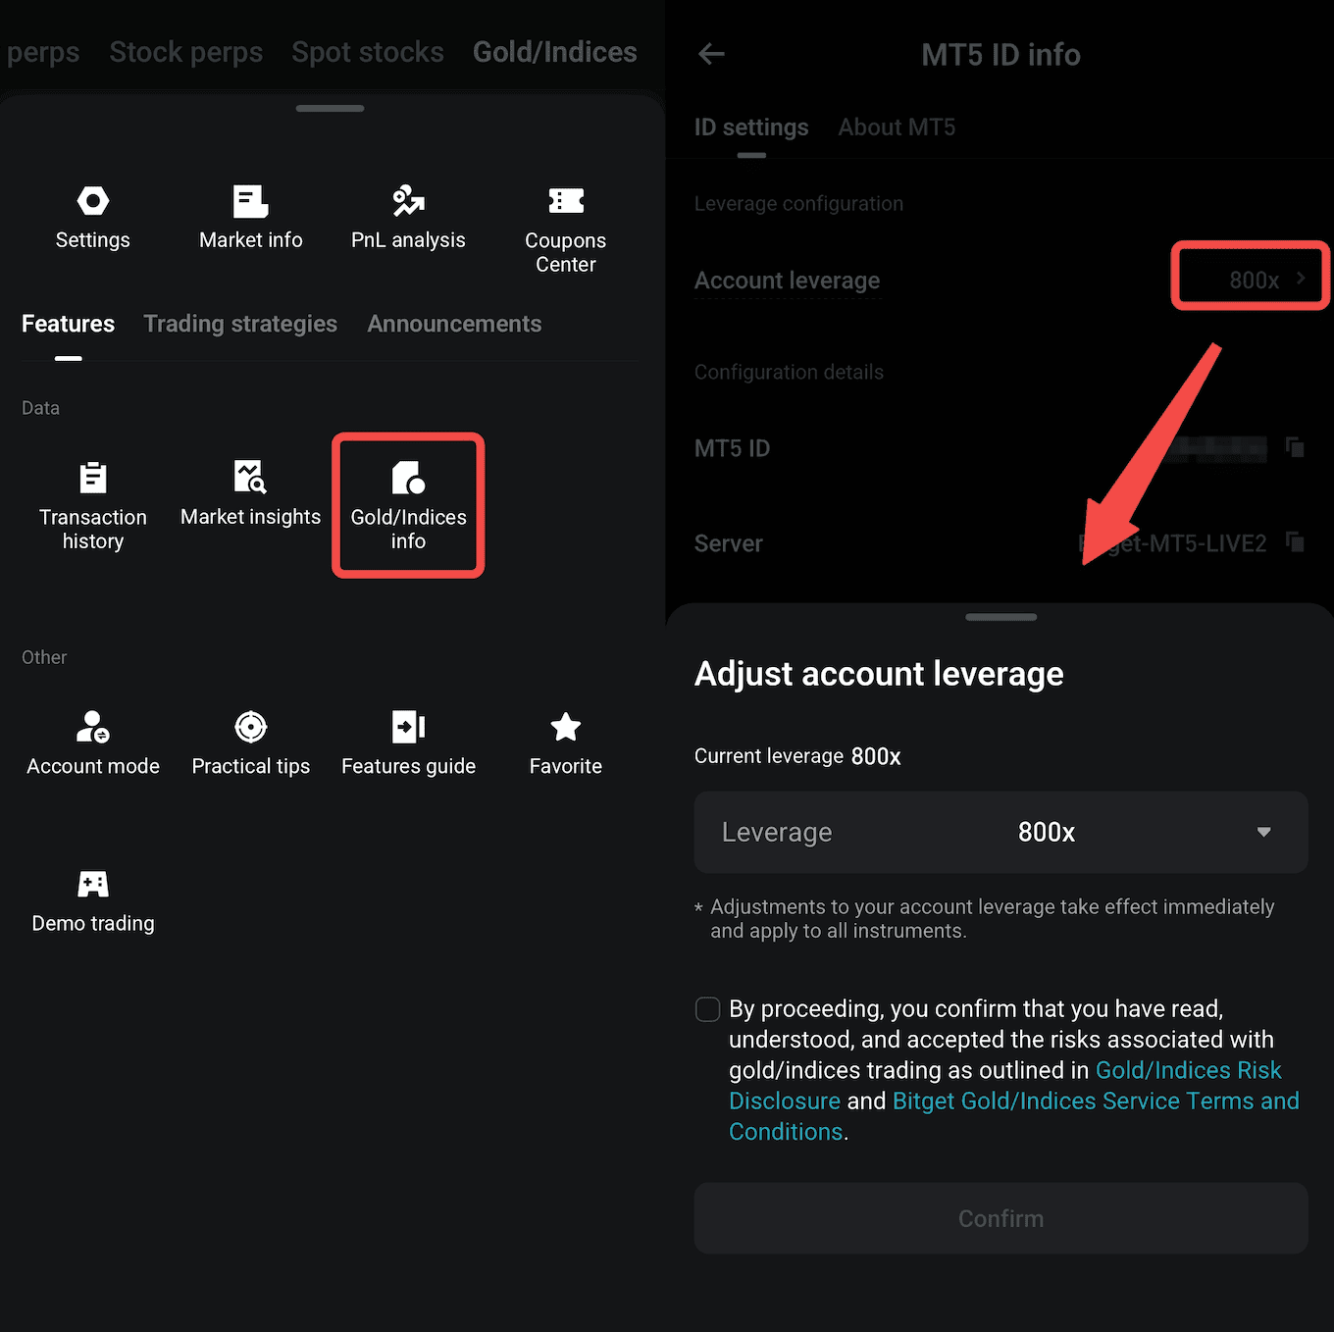The width and height of the screenshot is (1334, 1332).
Task: Switch to the Stock perps tab
Action: point(186,52)
